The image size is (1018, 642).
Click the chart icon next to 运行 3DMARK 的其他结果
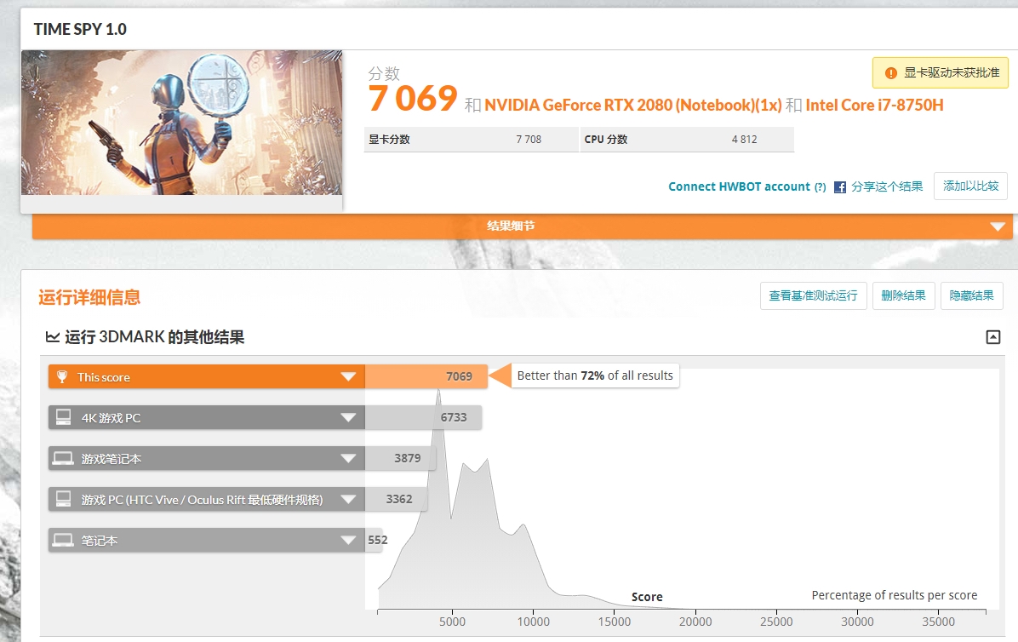click(x=53, y=337)
